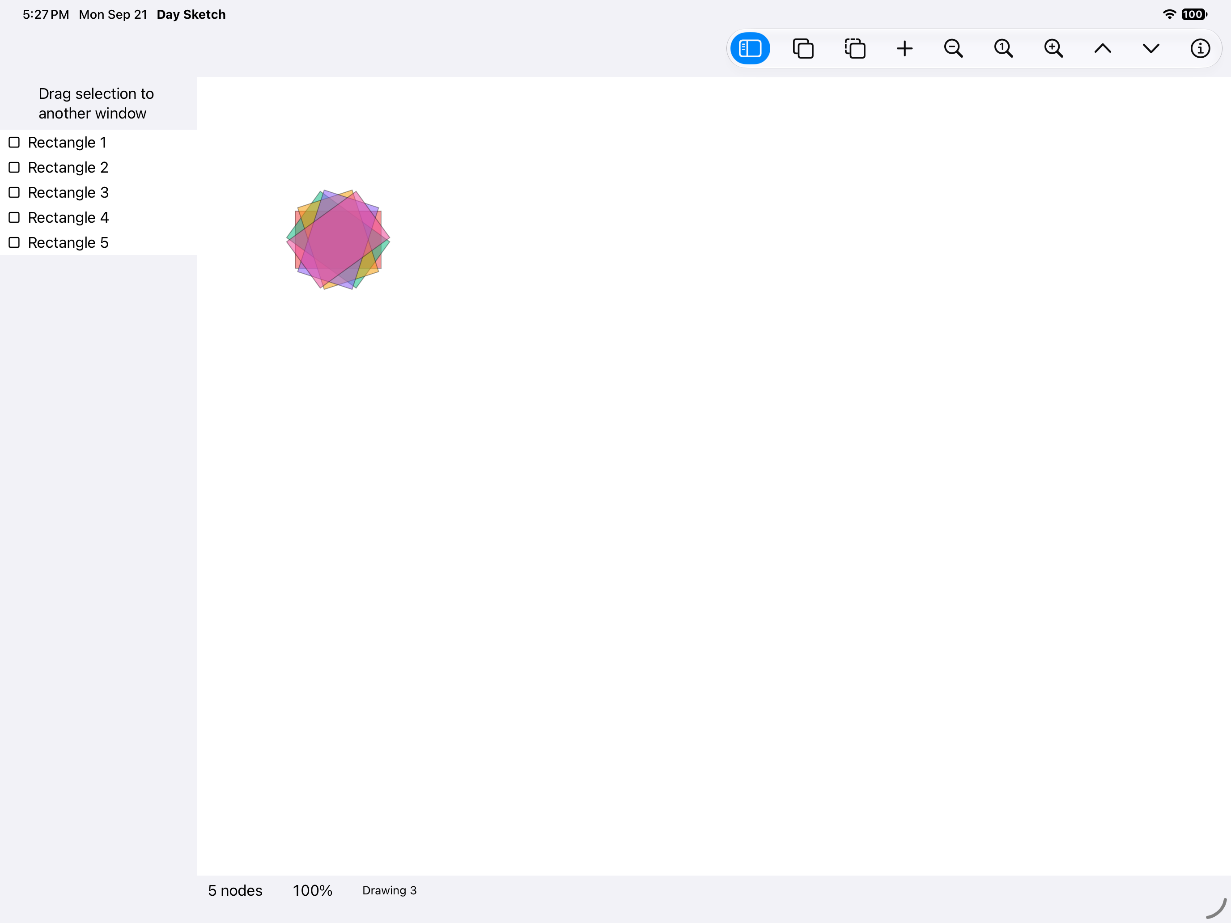Viewport: 1231px width, 923px height.
Task: Click the corner window resize handle
Action: 1217,909
